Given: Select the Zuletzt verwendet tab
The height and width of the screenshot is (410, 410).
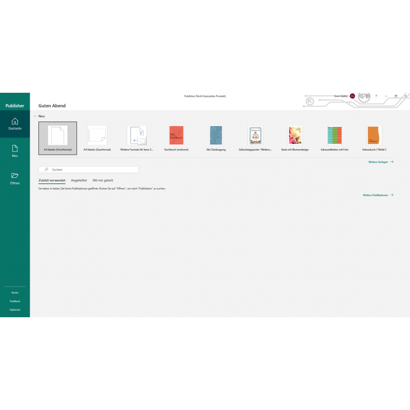Looking at the screenshot, I should coord(52,180).
